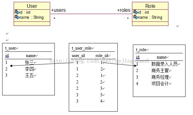Screen dimensions: 193x115
Task: Select role name 数据录入人员
Action: tap(164, 64)
